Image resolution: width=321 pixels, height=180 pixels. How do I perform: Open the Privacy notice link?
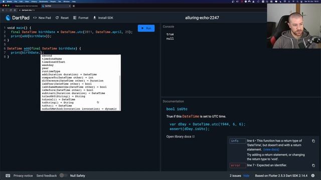(23, 175)
